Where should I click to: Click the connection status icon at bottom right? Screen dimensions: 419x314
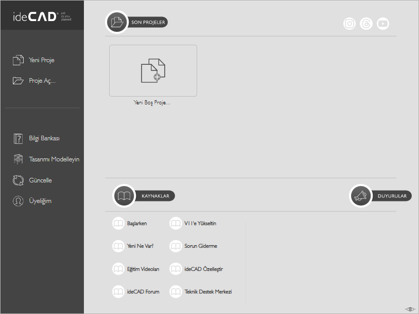(410, 309)
